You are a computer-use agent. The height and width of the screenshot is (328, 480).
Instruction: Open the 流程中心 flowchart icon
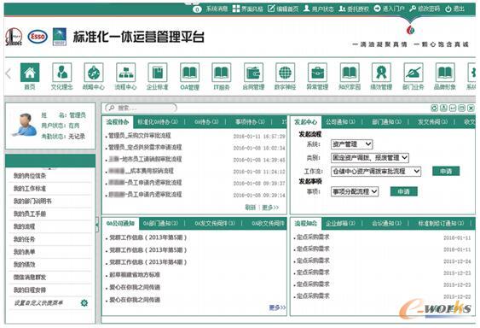tap(125, 73)
